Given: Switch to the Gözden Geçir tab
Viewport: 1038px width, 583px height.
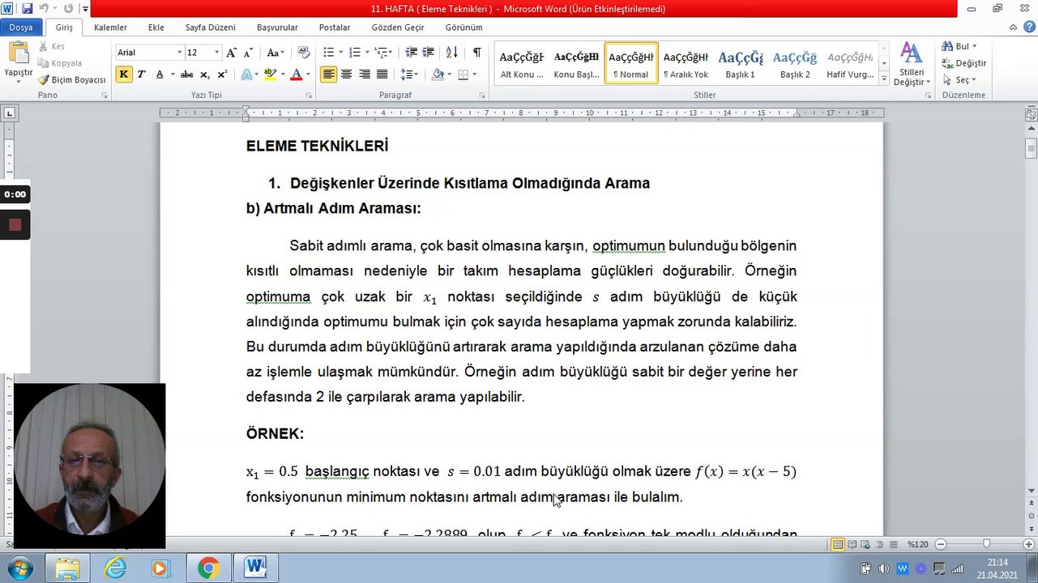Looking at the screenshot, I should 397,28.
